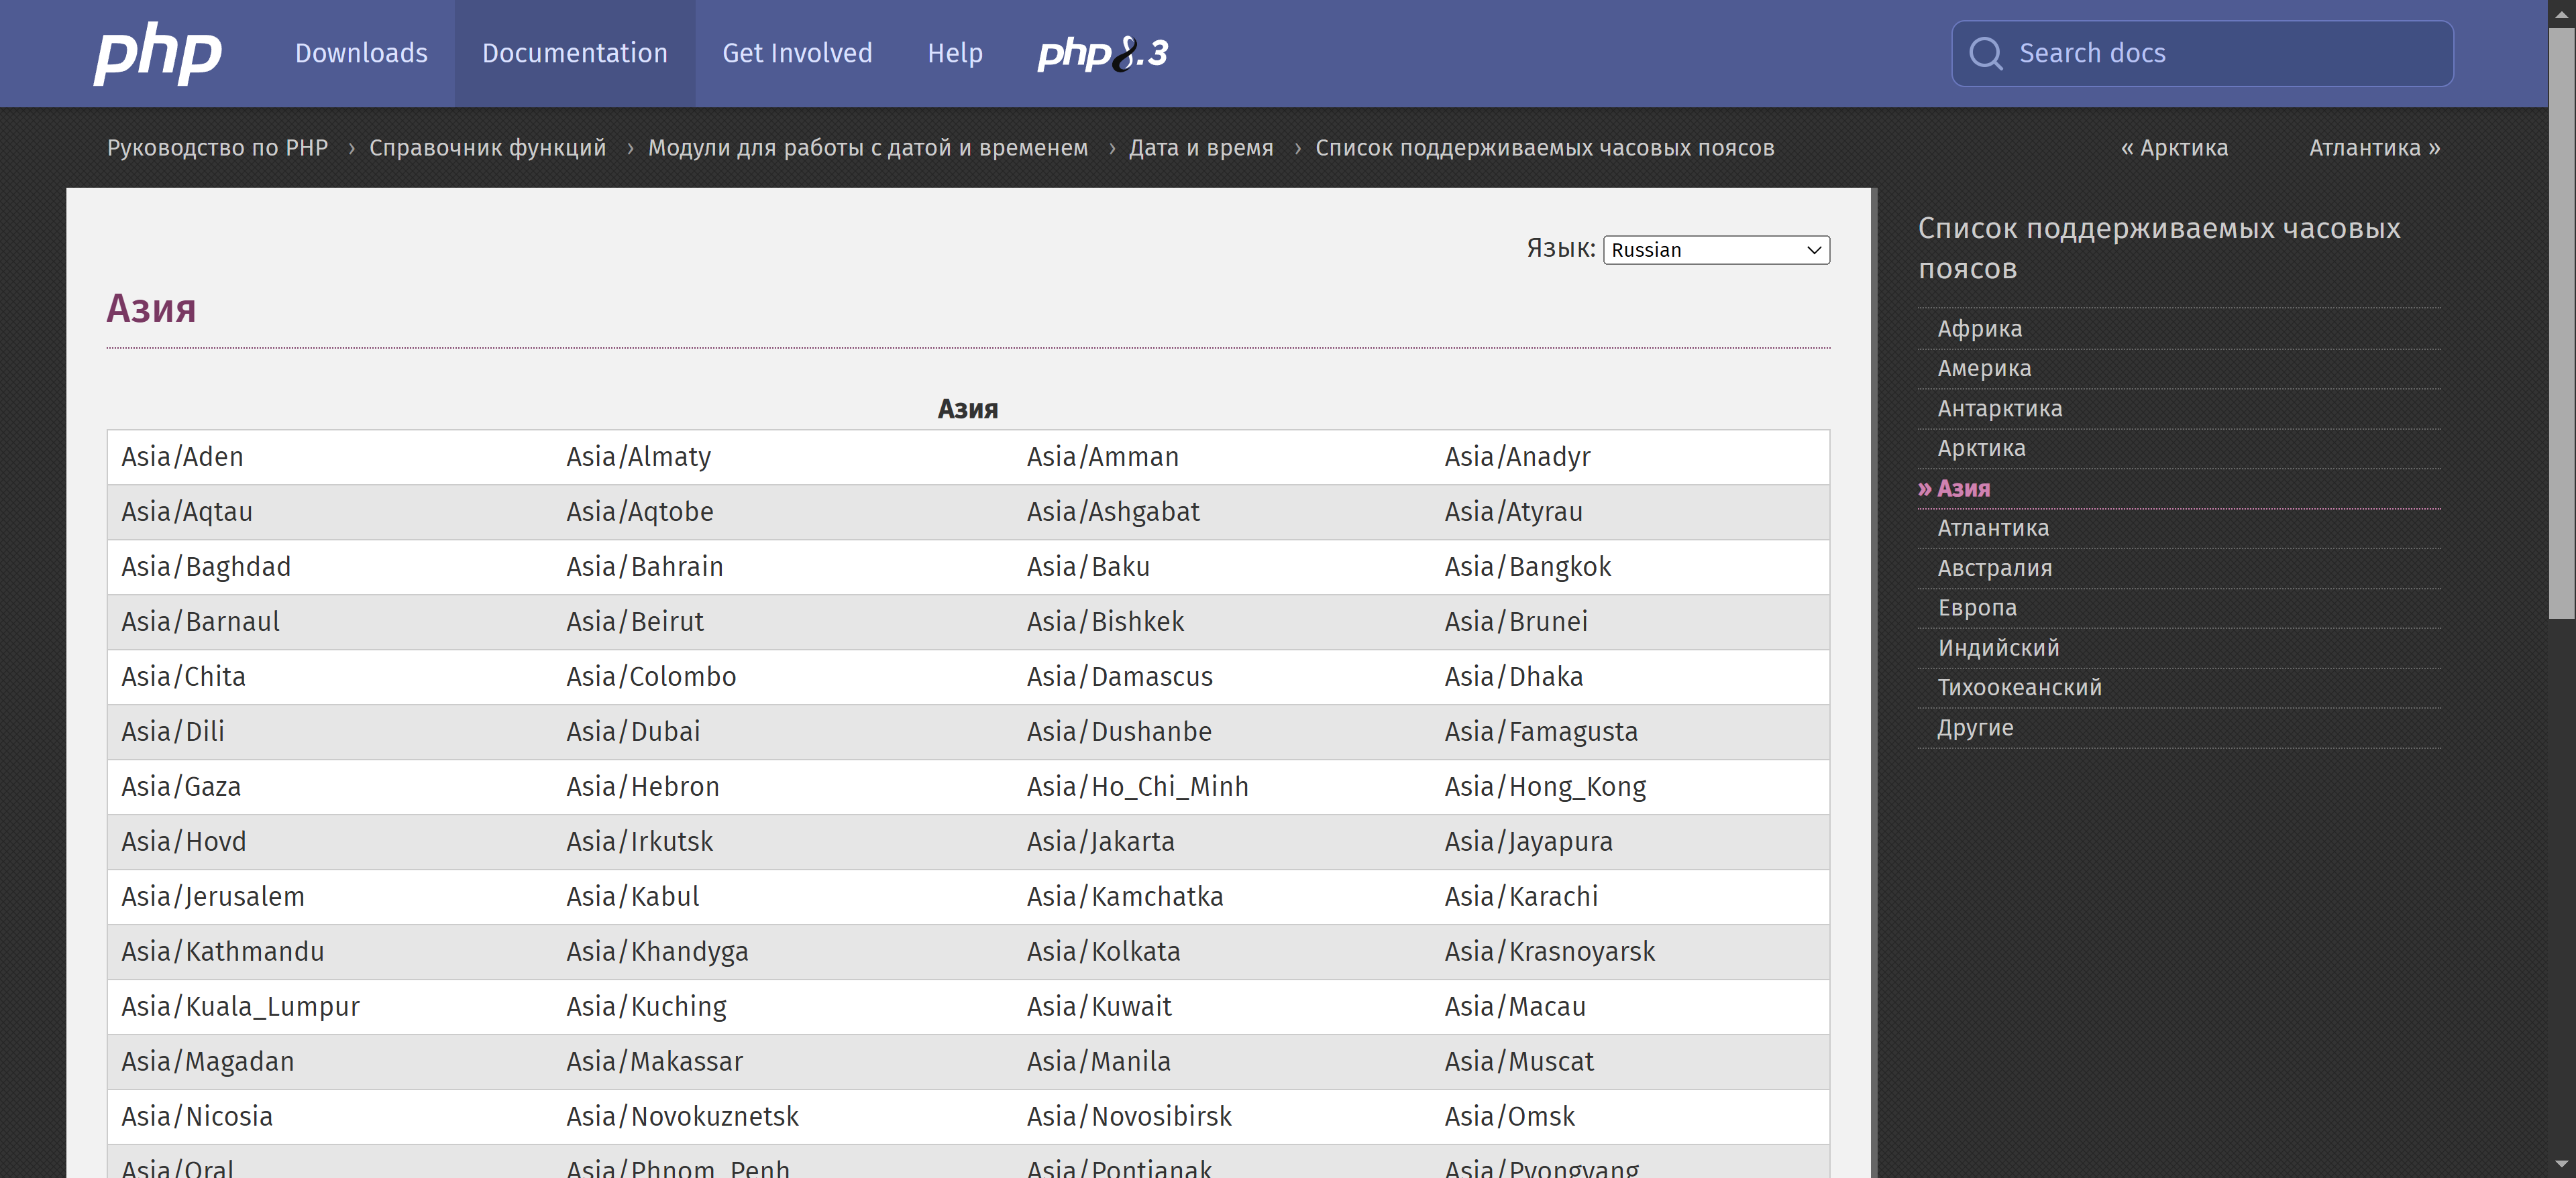Open Список поддерживаемых часовых поясов breadcrumb

click(x=1544, y=148)
